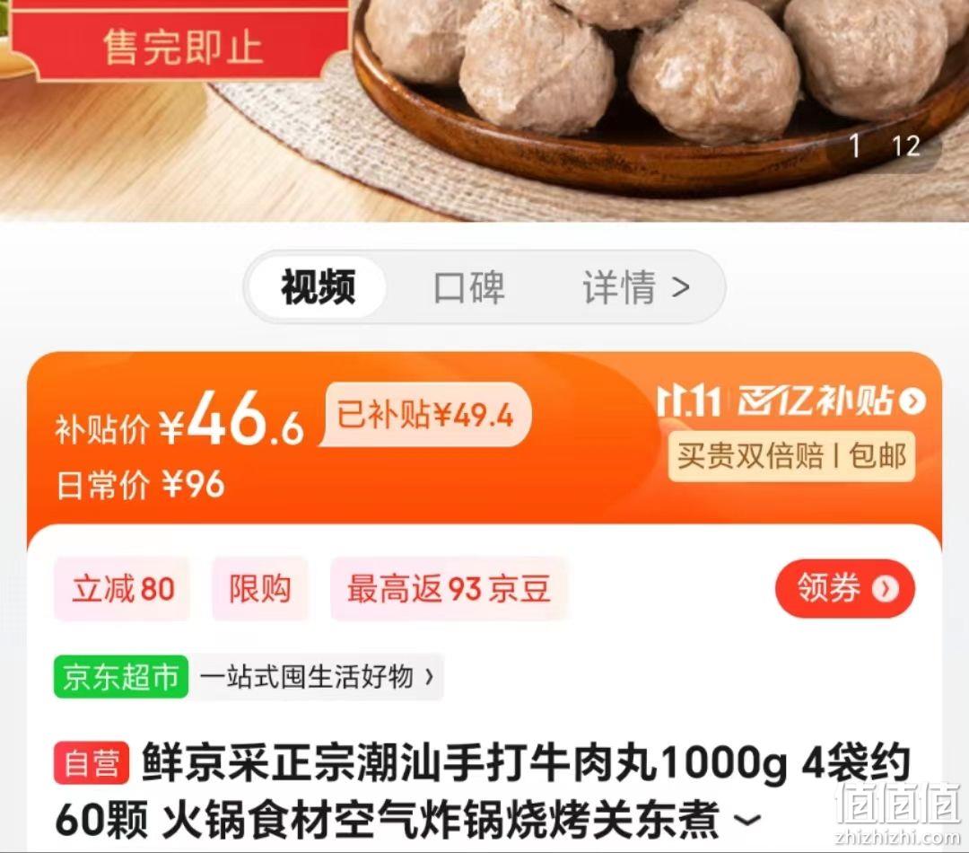Click the 自营 self-operated badge
The height and width of the screenshot is (853, 969).
click(92, 762)
